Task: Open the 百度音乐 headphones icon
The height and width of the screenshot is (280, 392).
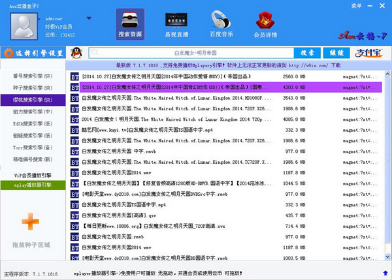Action: point(220,25)
